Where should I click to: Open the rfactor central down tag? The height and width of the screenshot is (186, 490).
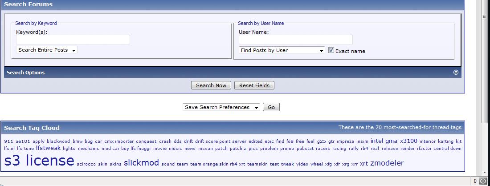[x=439, y=149]
